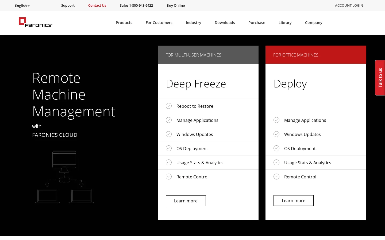Click check icon for Deploy Usage Stats
The height and width of the screenshot is (240, 385).
(x=276, y=162)
